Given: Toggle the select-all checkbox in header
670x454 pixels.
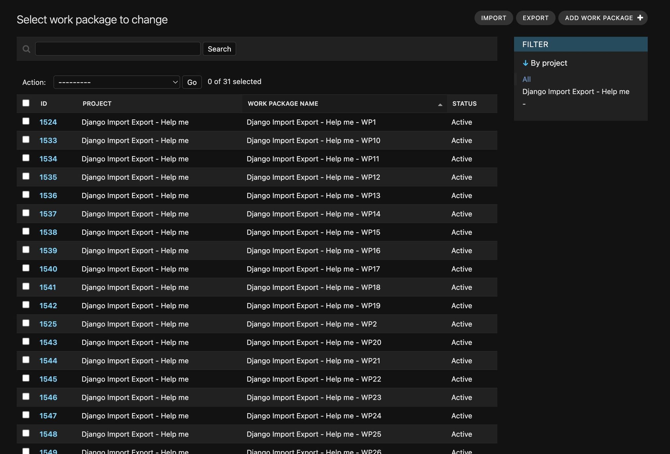Looking at the screenshot, I should pos(26,103).
